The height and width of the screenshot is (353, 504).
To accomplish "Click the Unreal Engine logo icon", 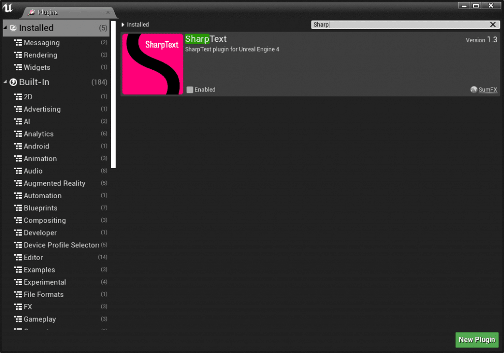I will click(x=8, y=8).
